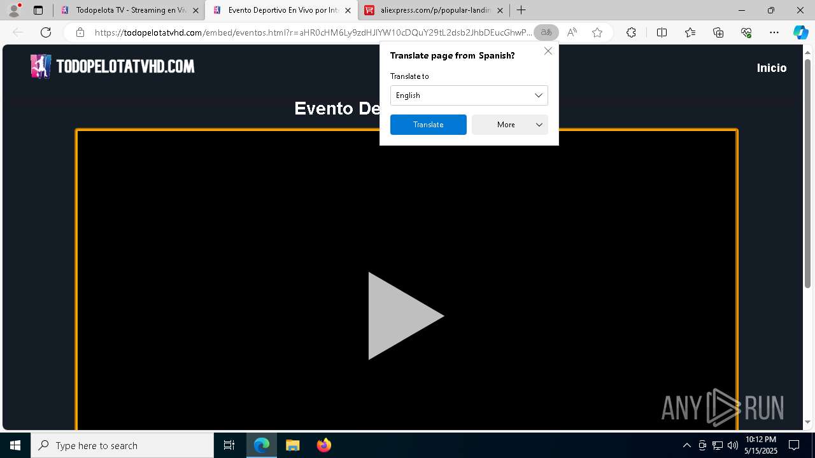Expand the More options dropdown
Screen dimensions: 815x458
(x=510, y=125)
